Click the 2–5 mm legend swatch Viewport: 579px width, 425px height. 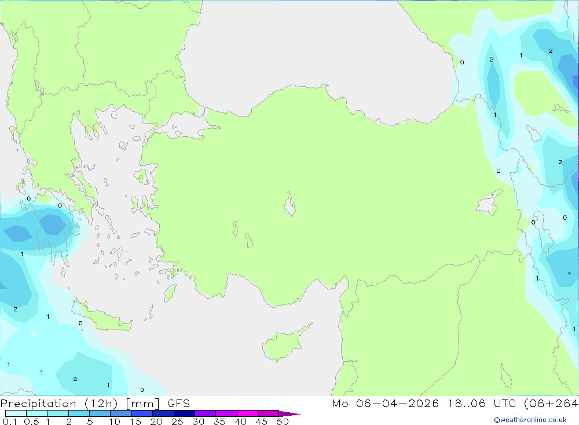pyautogui.click(x=79, y=413)
